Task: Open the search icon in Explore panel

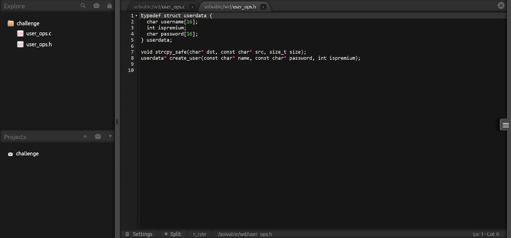Action: pyautogui.click(x=83, y=5)
